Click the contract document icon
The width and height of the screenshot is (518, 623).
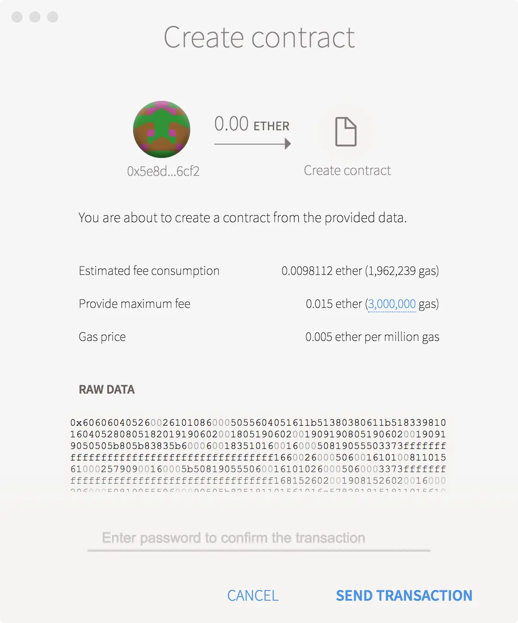pyautogui.click(x=346, y=132)
